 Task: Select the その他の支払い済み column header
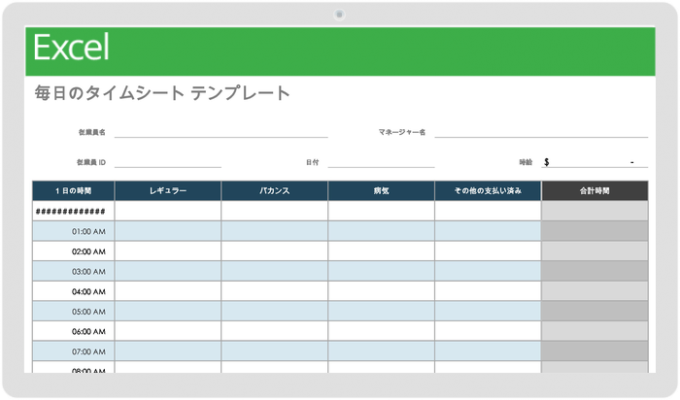click(x=488, y=190)
